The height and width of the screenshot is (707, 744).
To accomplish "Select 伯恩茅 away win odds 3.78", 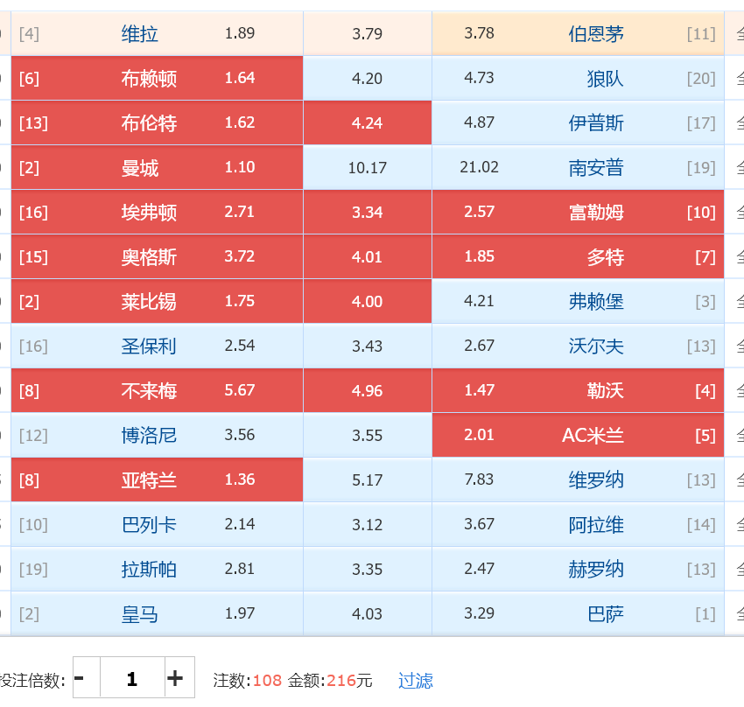I will [x=578, y=33].
